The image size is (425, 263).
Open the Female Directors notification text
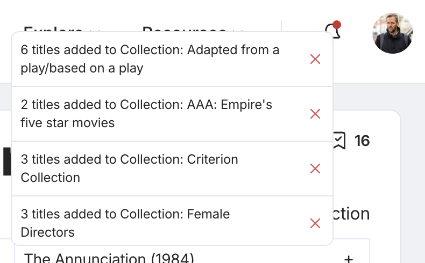(x=125, y=223)
